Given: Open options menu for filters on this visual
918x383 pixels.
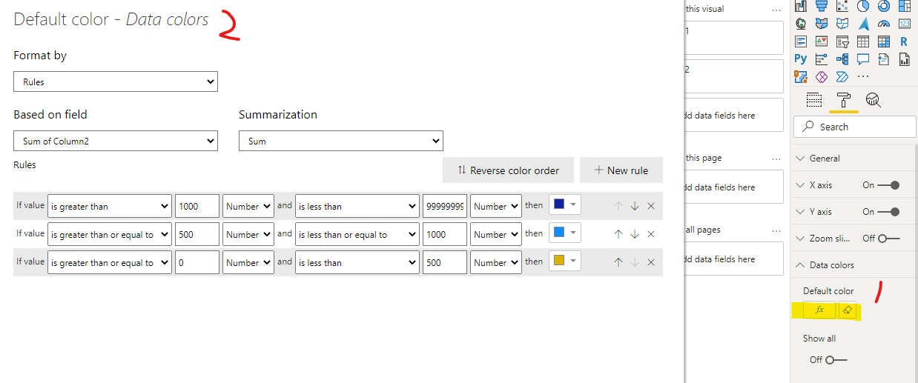Looking at the screenshot, I should (x=776, y=10).
